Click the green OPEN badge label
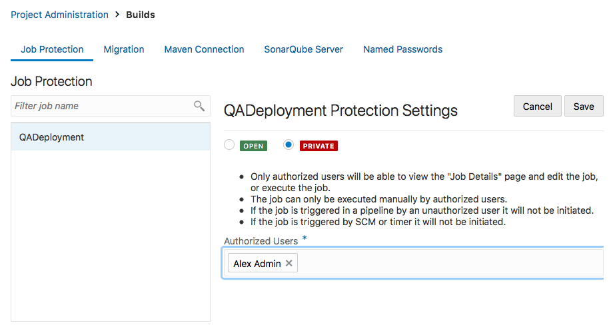Image resolution: width=611 pixels, height=329 pixels. click(253, 146)
